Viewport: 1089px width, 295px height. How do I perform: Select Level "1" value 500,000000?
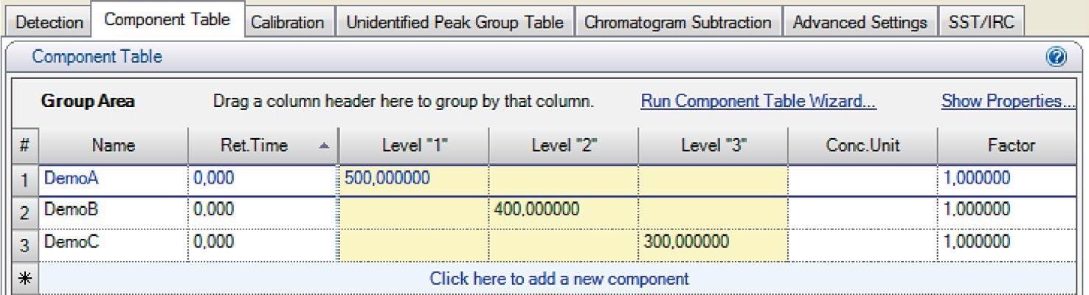tap(412, 178)
